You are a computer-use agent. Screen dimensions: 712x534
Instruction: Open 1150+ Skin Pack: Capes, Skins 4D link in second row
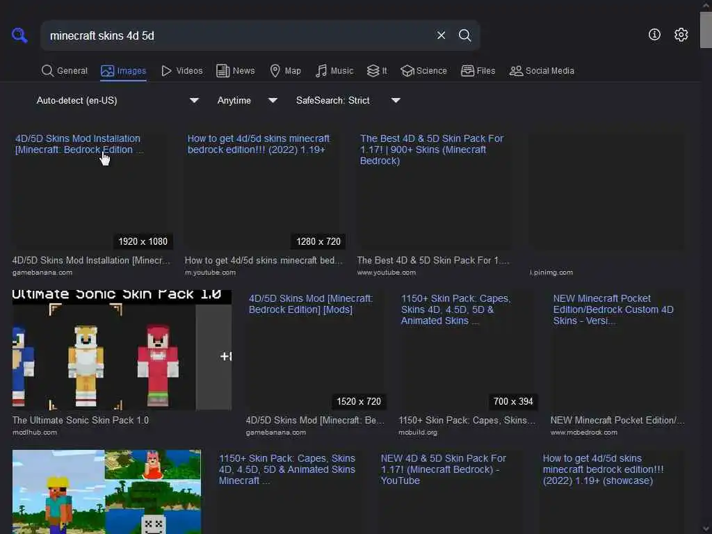(x=455, y=309)
